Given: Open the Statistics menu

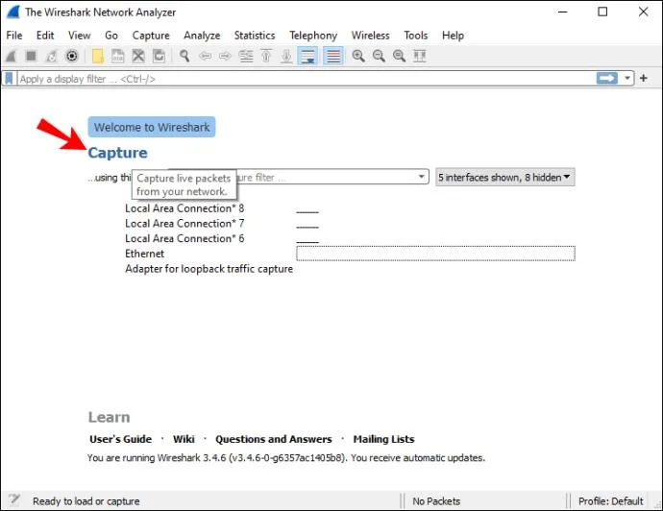Looking at the screenshot, I should pyautogui.click(x=255, y=36).
